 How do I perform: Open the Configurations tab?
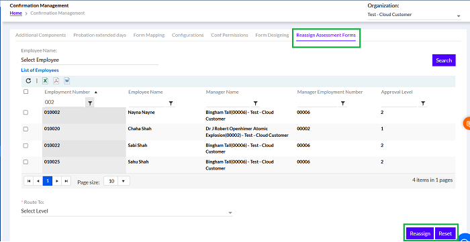[187, 35]
